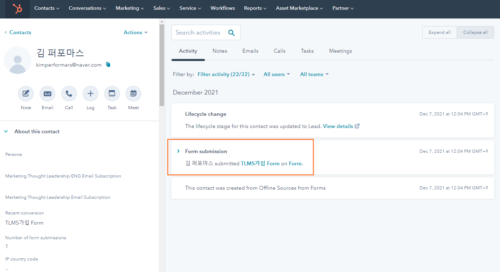
Task: Collapse the About this contact section
Action: (x=6, y=131)
